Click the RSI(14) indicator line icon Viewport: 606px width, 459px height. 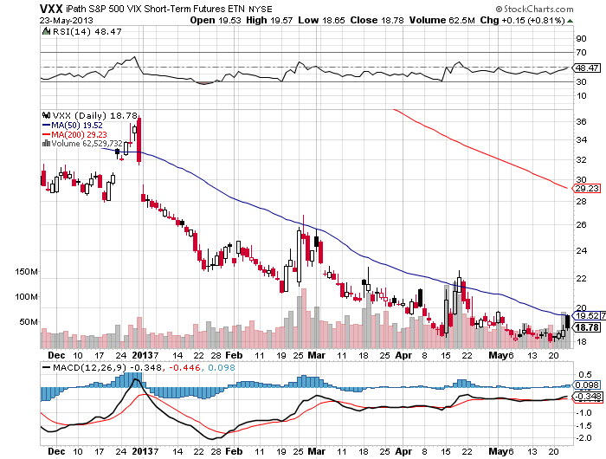[x=46, y=29]
